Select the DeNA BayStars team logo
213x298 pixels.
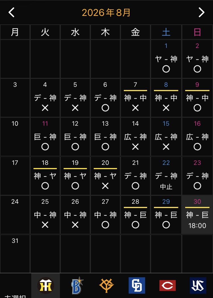coord(77,286)
